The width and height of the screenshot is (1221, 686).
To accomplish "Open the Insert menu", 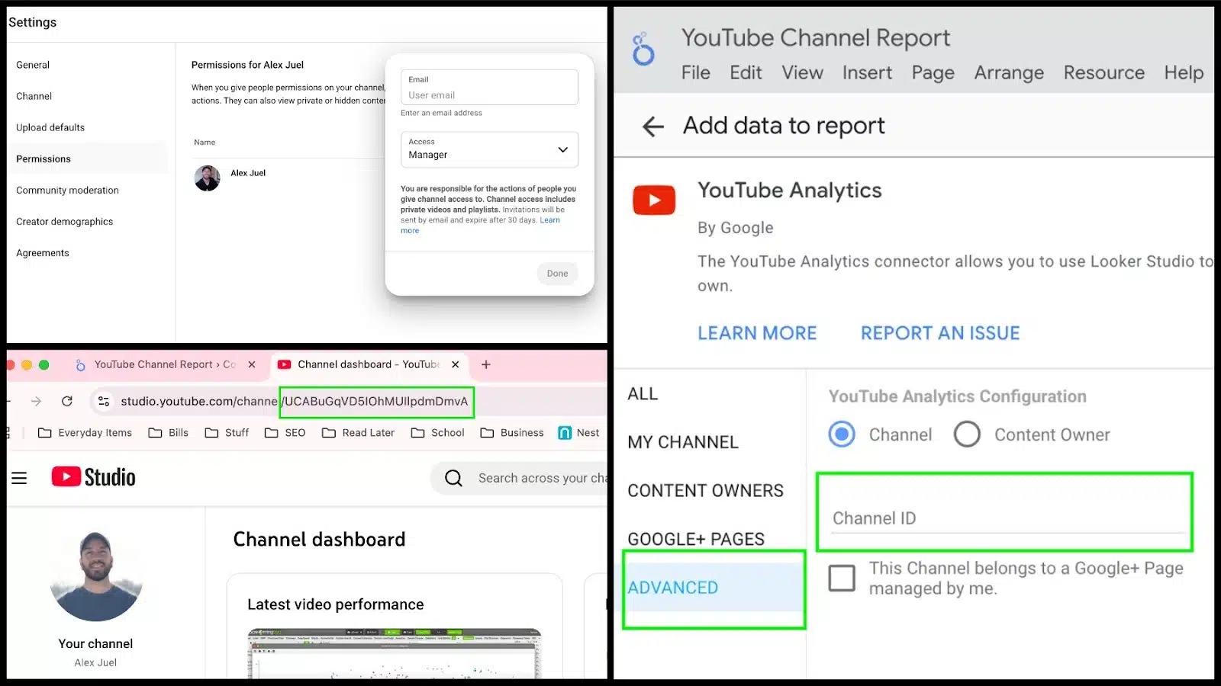I will 867,72.
